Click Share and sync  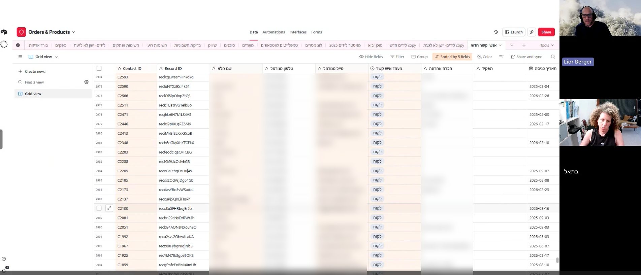(x=526, y=57)
